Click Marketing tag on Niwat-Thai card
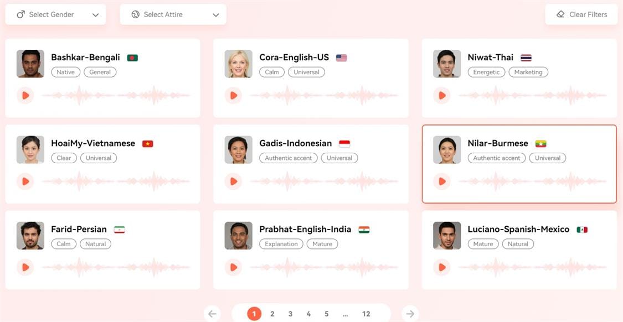This screenshot has height=322, width=623. coord(528,72)
